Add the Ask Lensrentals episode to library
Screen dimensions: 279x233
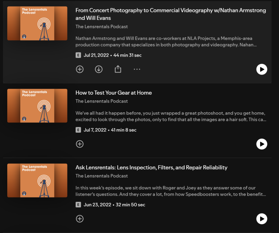pos(80,219)
